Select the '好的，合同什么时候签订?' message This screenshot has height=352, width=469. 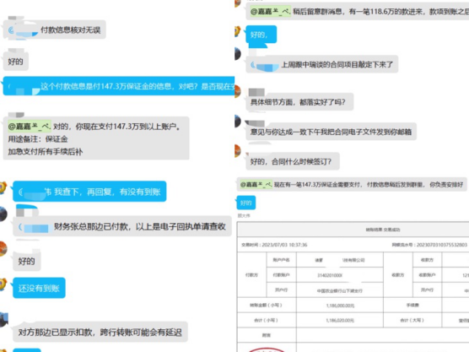[x=293, y=161]
